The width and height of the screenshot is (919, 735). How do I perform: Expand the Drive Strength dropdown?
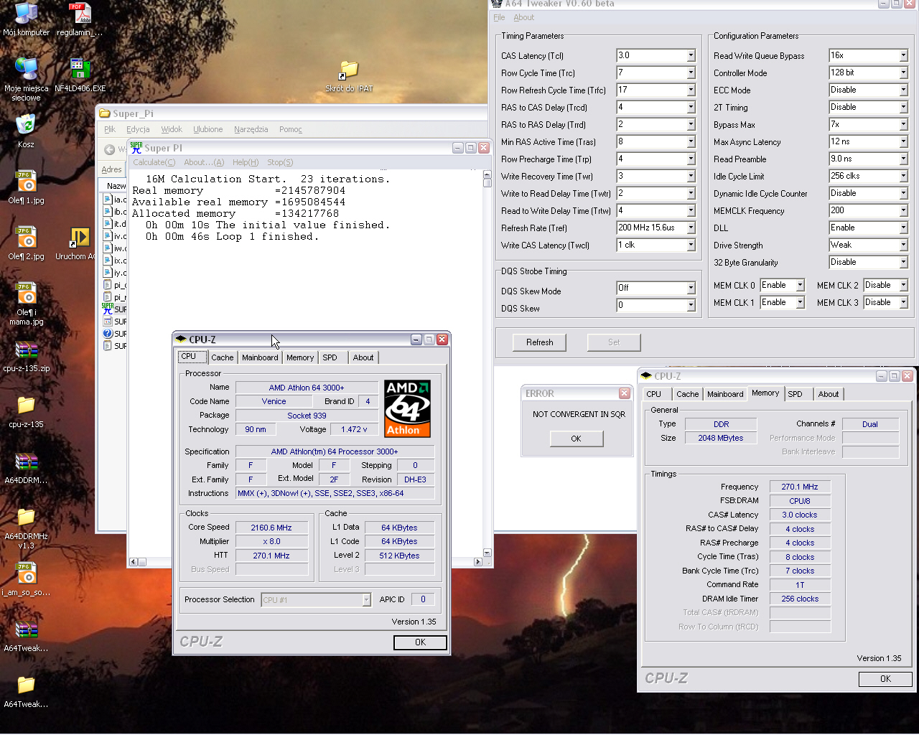pyautogui.click(x=903, y=245)
